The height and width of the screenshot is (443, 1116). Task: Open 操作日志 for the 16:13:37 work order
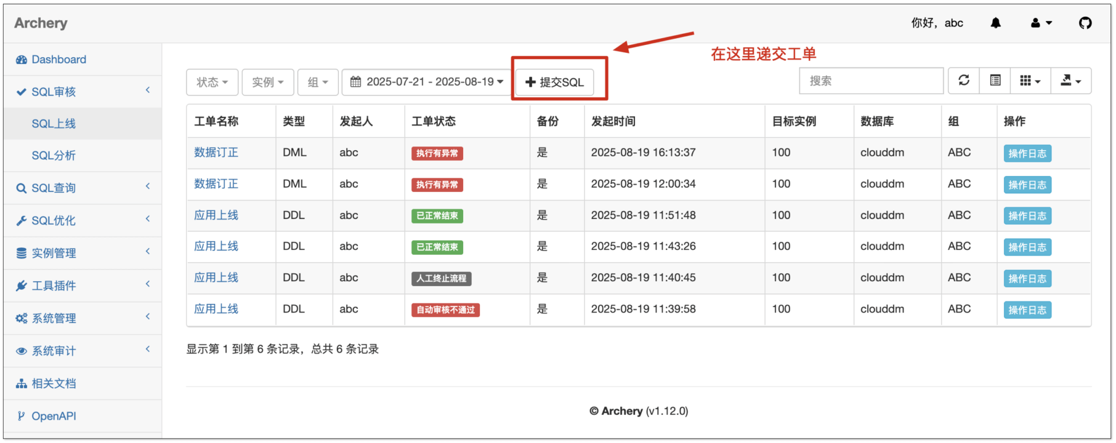(x=1027, y=154)
